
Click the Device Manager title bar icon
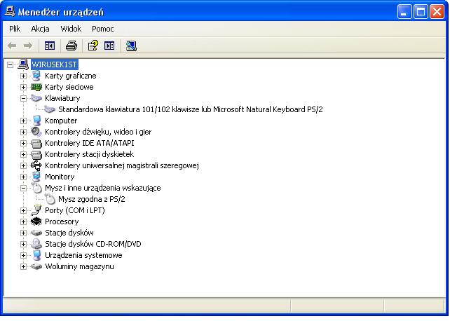pos(10,11)
